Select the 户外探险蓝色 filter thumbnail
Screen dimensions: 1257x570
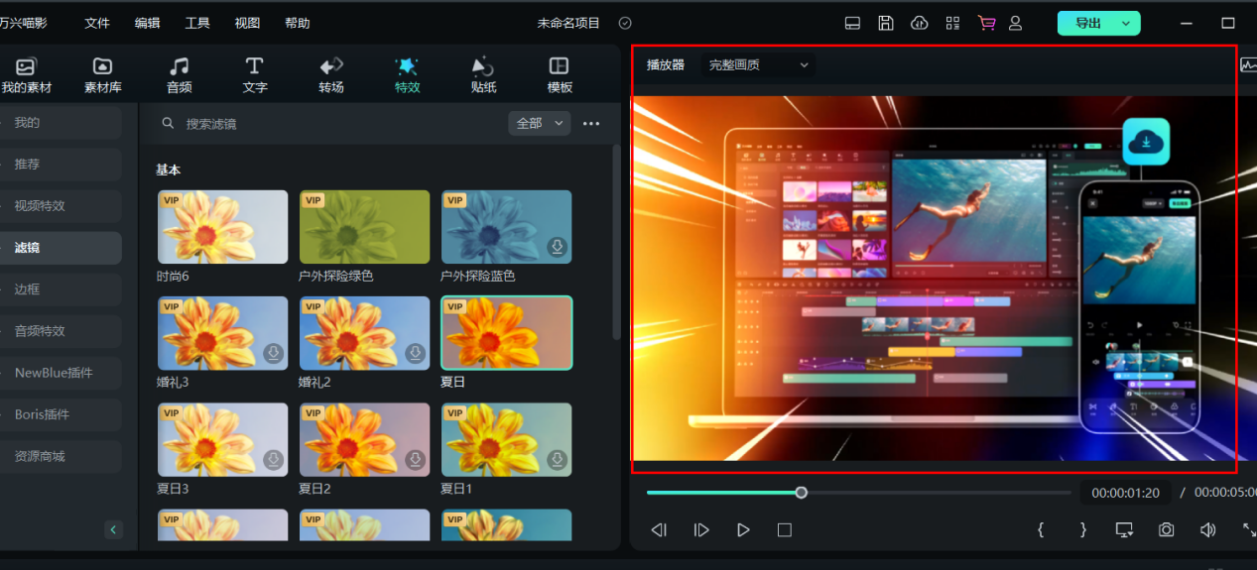click(x=506, y=227)
